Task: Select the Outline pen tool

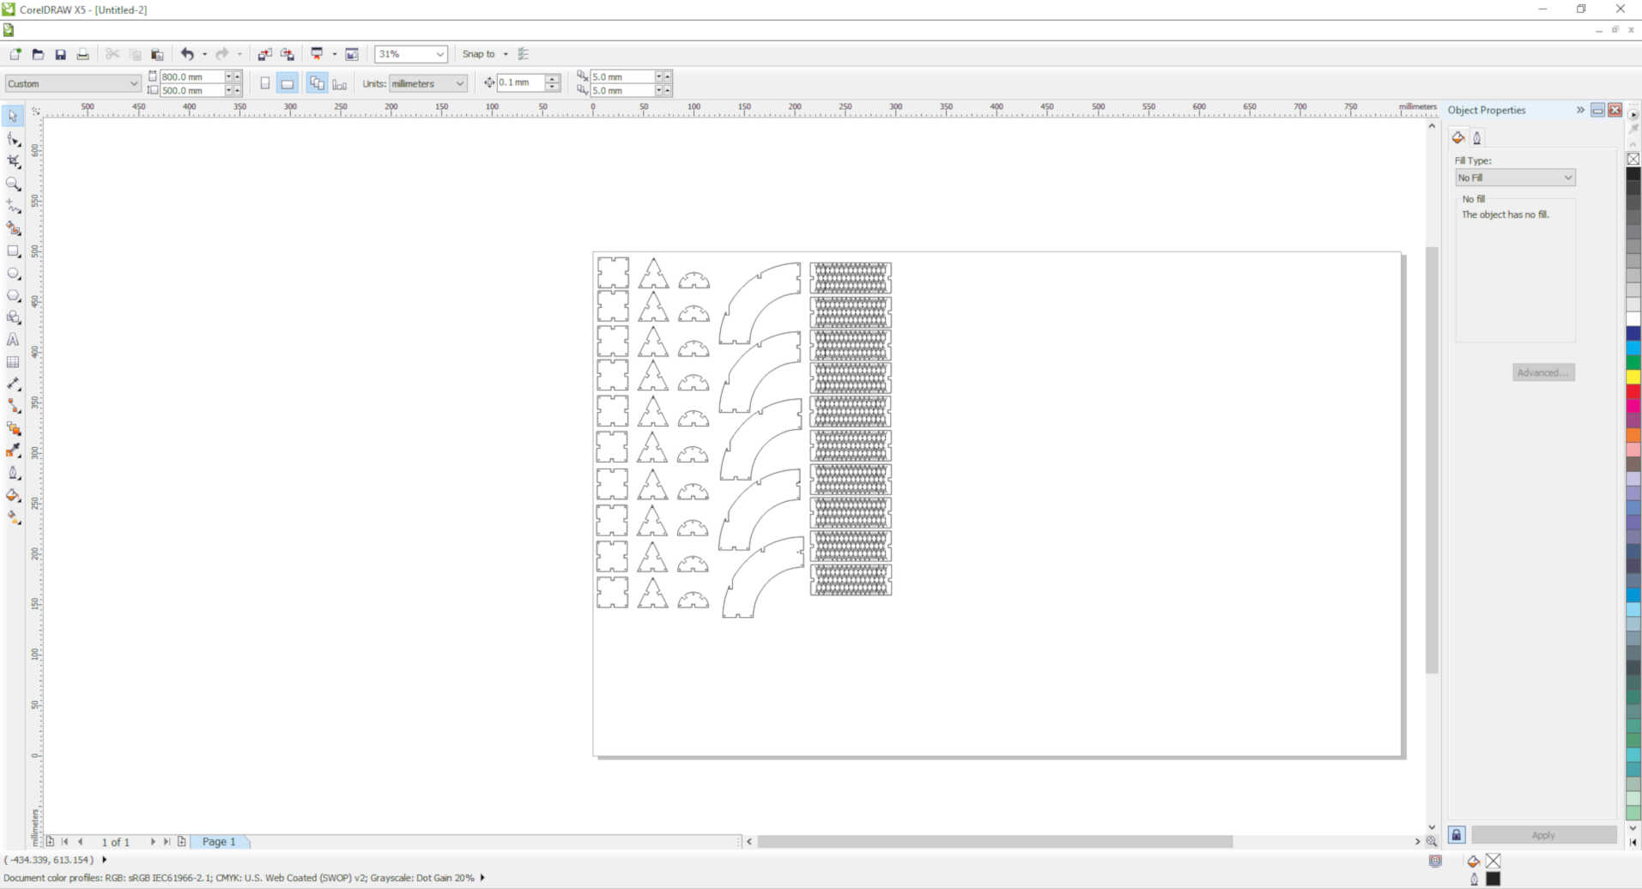Action: (13, 473)
